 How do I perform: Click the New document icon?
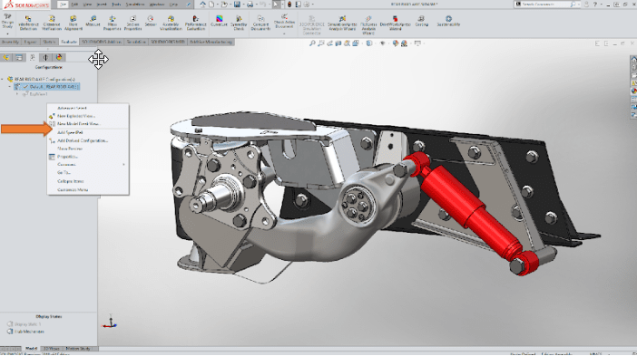(211, 5)
